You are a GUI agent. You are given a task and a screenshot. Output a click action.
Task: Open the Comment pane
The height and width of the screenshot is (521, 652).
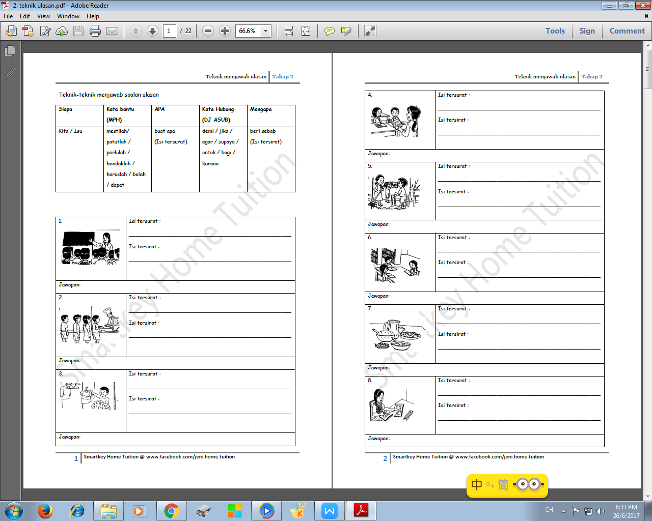627,31
